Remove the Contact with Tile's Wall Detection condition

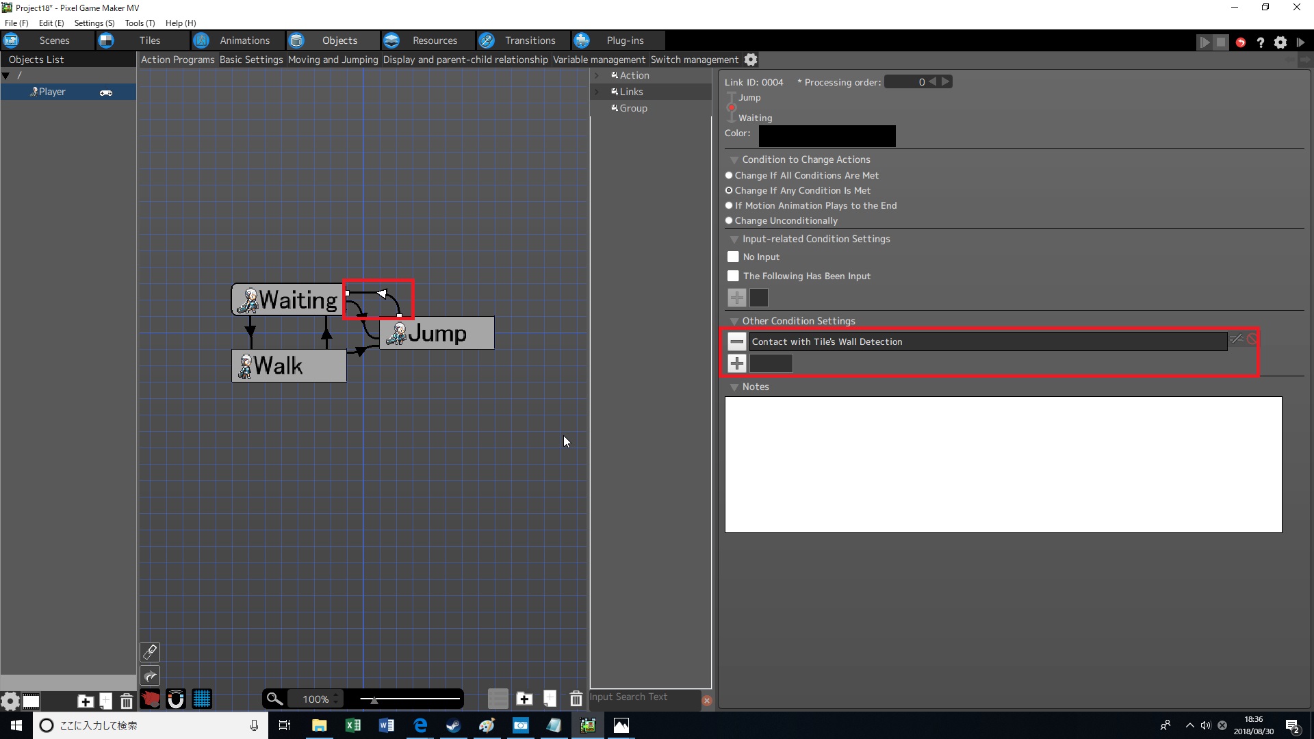tap(736, 341)
